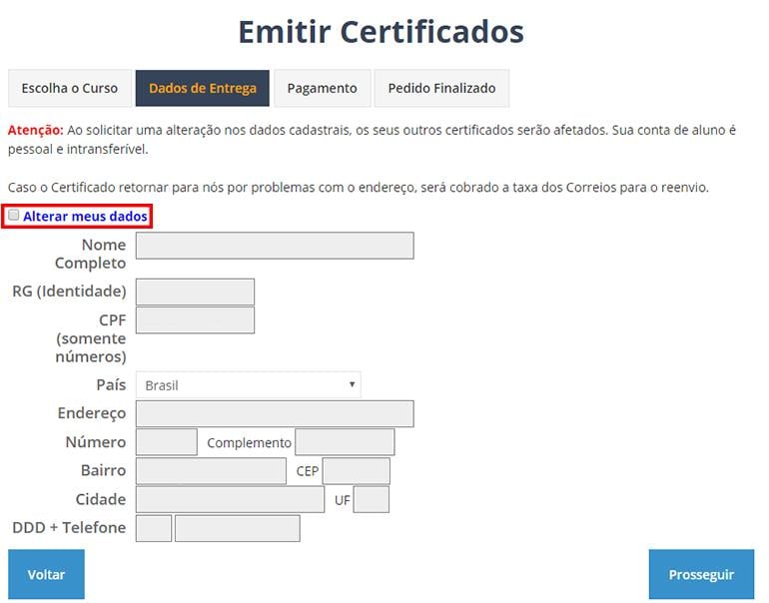Focus the Nome Completo input field

pos(275,246)
